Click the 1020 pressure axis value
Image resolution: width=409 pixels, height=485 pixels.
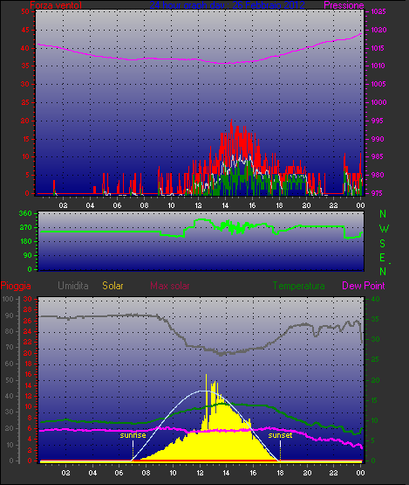[378, 30]
